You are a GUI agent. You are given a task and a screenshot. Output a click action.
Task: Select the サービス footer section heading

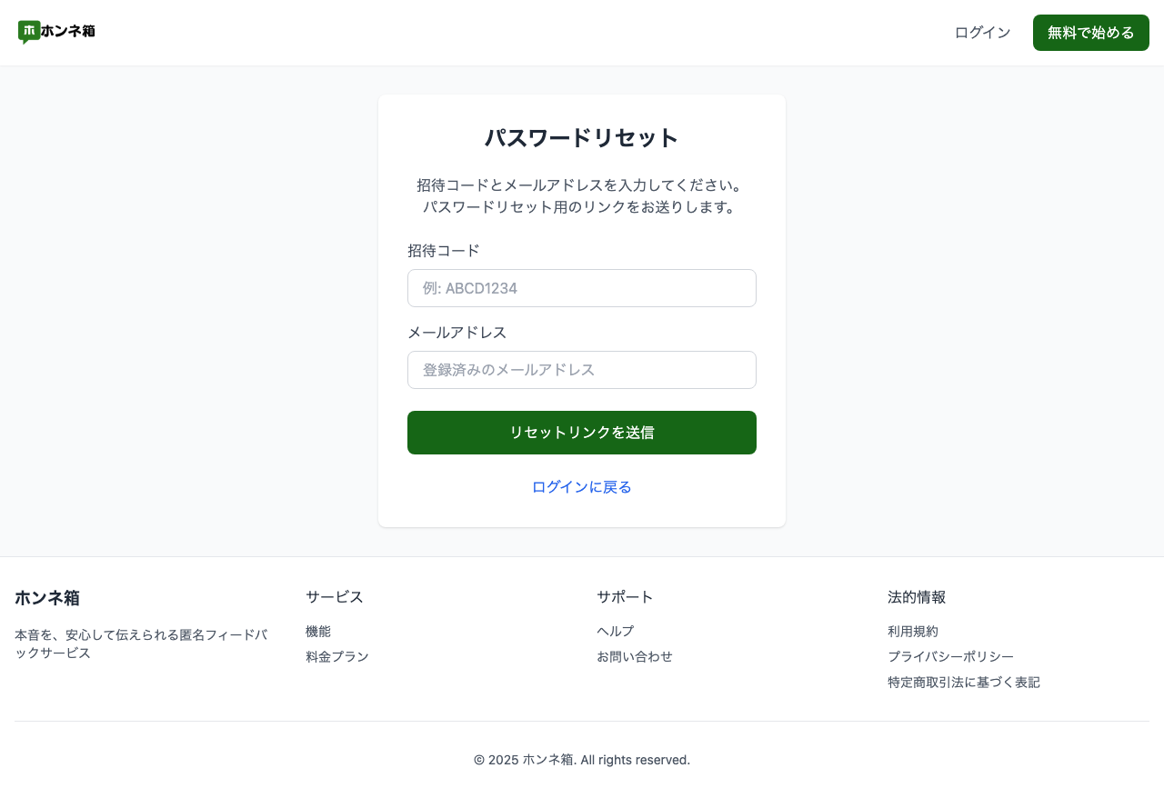point(334,597)
